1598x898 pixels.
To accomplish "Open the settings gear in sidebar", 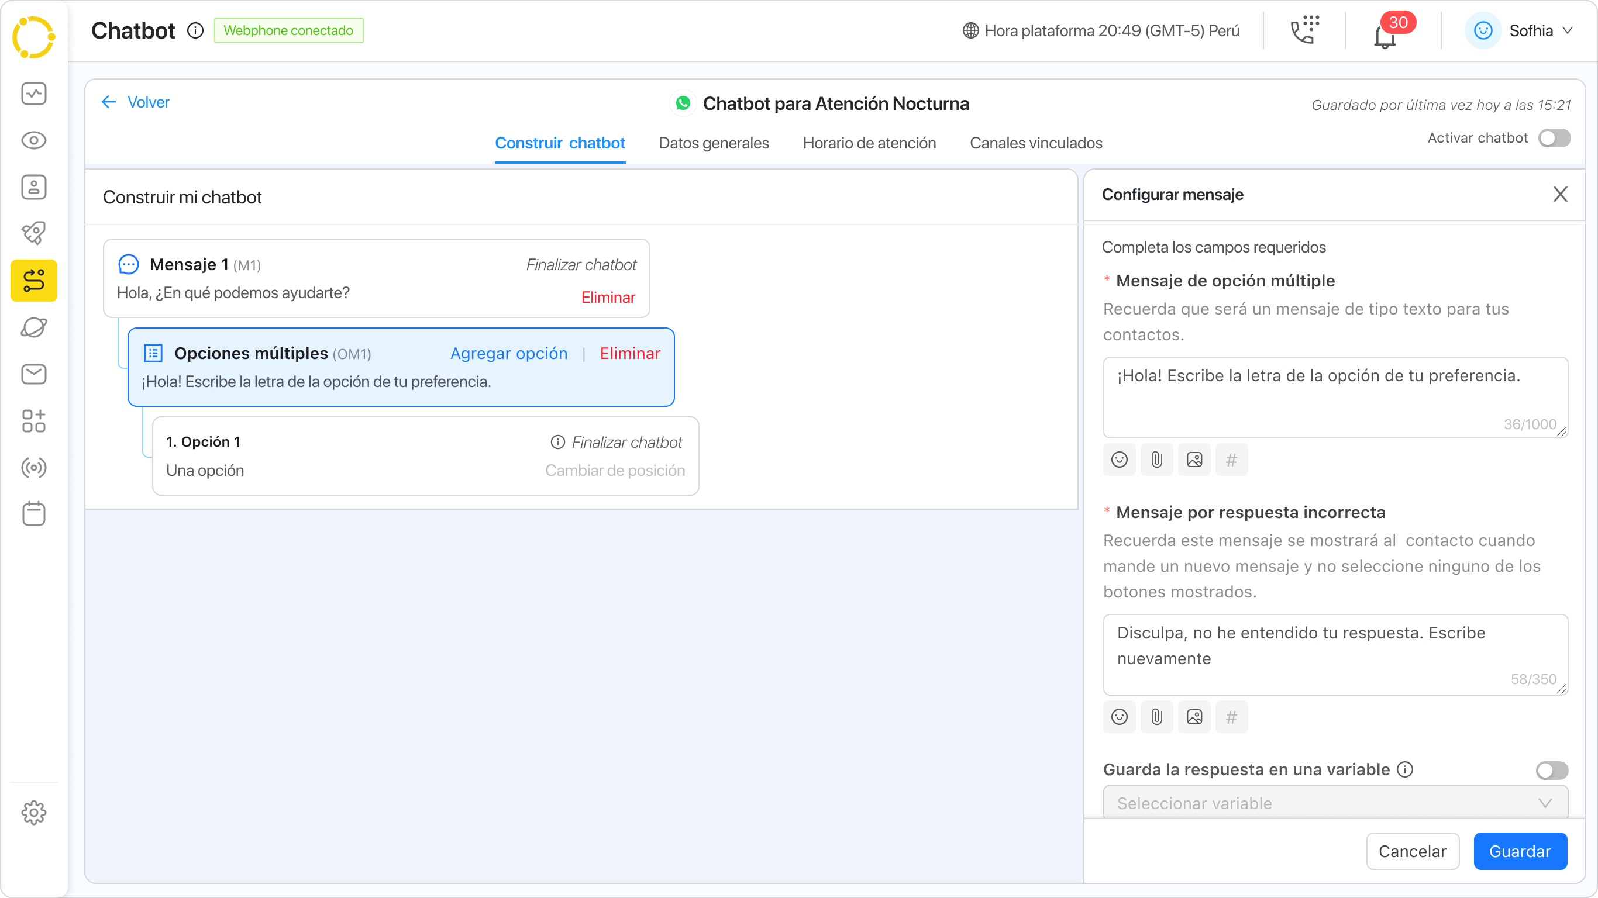I will coord(33,813).
